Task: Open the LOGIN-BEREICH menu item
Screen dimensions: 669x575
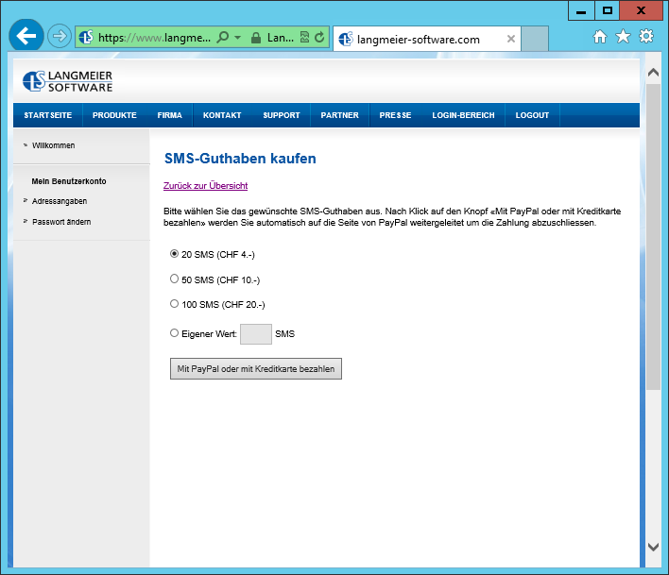Action: tap(463, 115)
